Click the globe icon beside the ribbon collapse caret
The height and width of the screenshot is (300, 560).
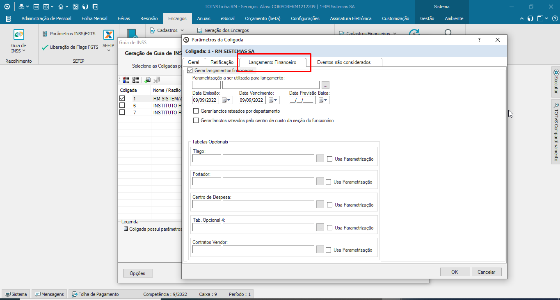530,18
